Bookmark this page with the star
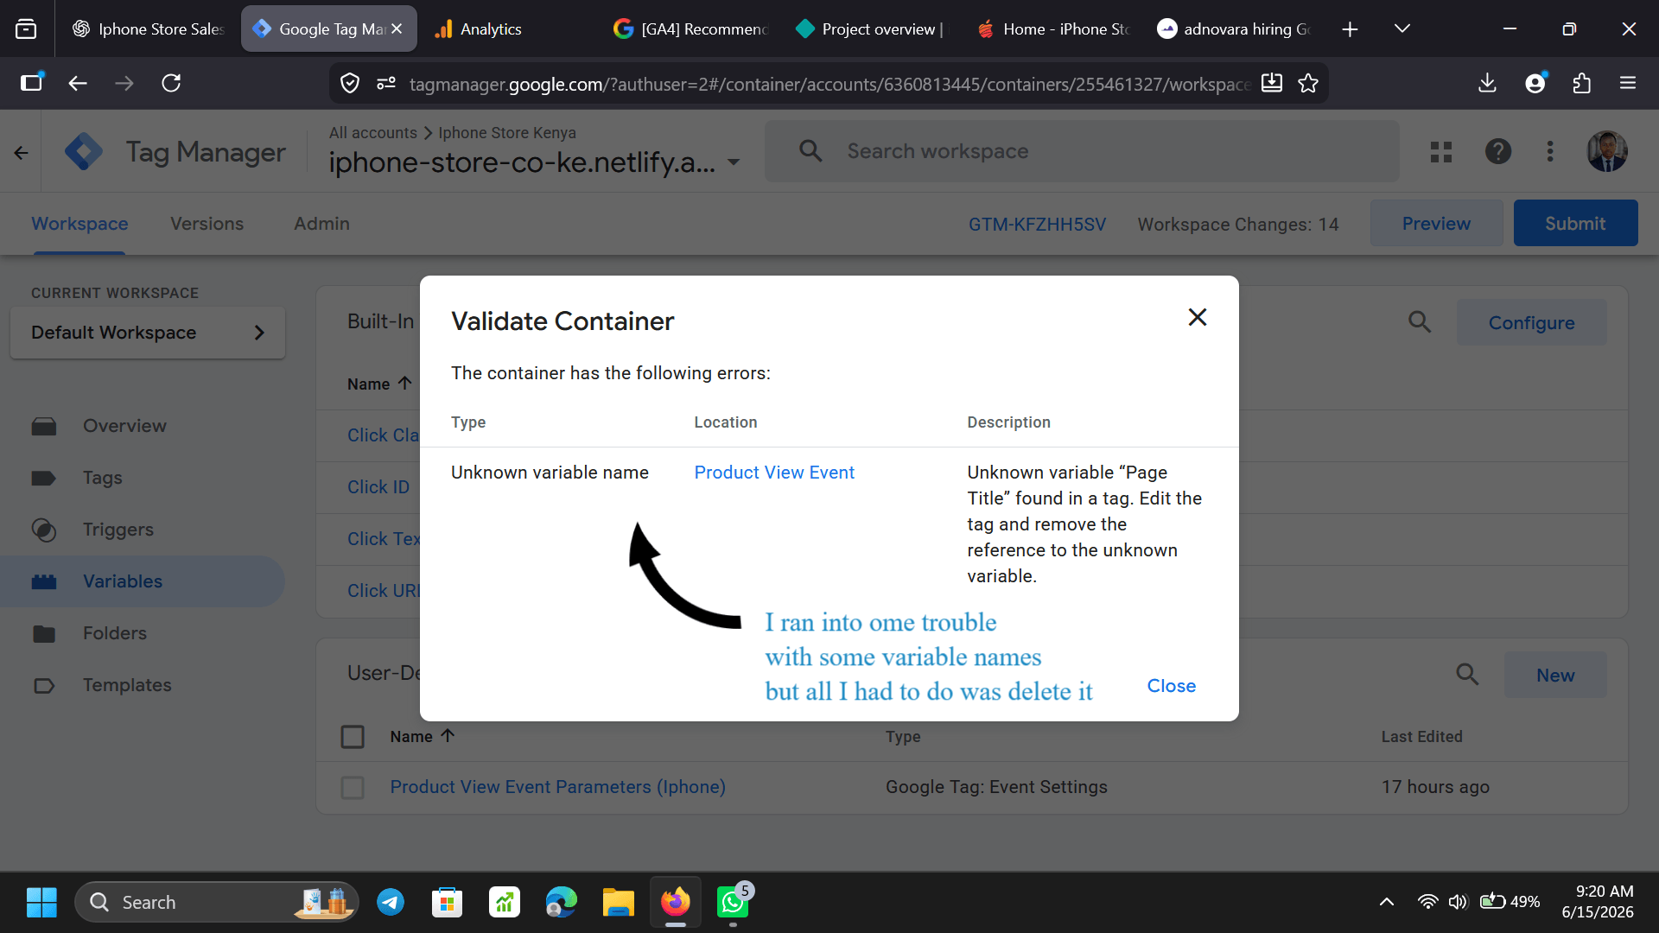 pos(1308,83)
